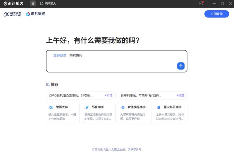Click the 内容由讯飞星火大模型生成 disclaimer text
This screenshot has height=152, width=234.
pyautogui.click(x=117, y=149)
